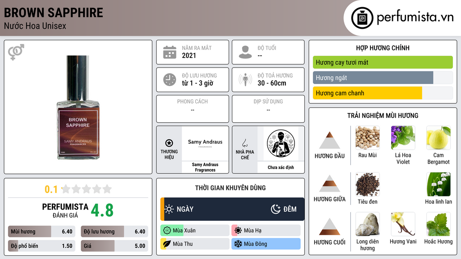Viewport: 461px width, 259px height.
Task: Click the Mùa Thu season bar
Action: click(x=195, y=244)
